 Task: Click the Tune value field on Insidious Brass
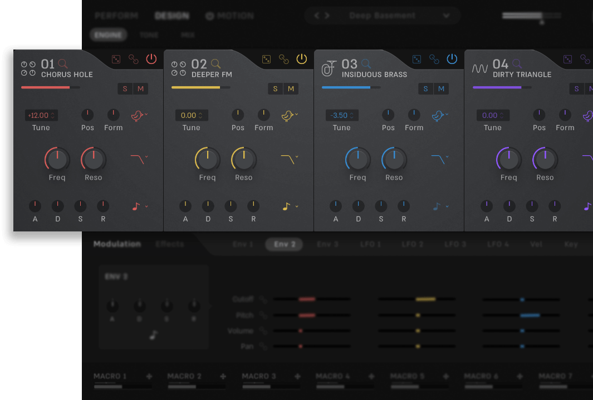pyautogui.click(x=342, y=116)
